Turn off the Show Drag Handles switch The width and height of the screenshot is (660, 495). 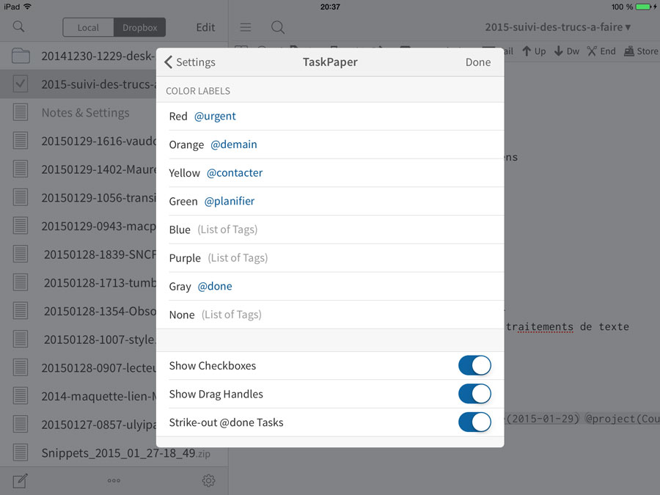(x=474, y=394)
